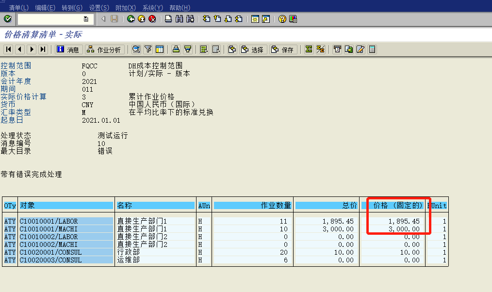Select the 名称 column header
Viewport: 492px width, 292px height.
(156, 206)
